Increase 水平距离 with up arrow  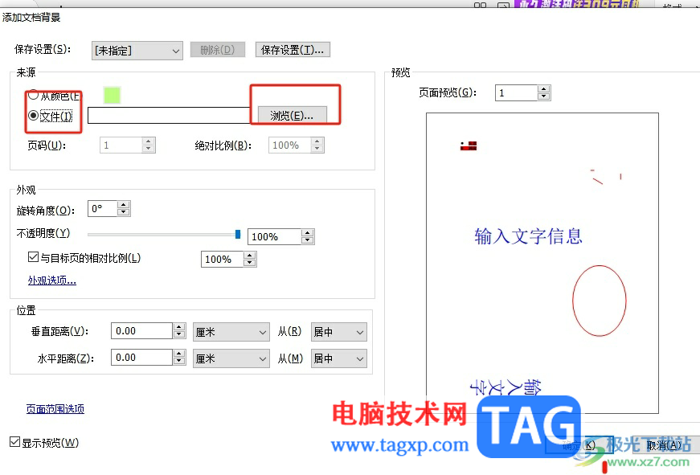point(179,353)
